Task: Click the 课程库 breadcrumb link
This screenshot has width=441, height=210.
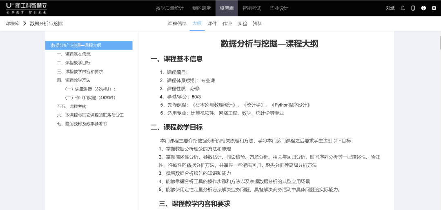Action: pyautogui.click(x=12, y=24)
